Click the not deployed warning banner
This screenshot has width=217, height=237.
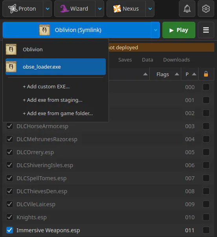tap(162, 47)
